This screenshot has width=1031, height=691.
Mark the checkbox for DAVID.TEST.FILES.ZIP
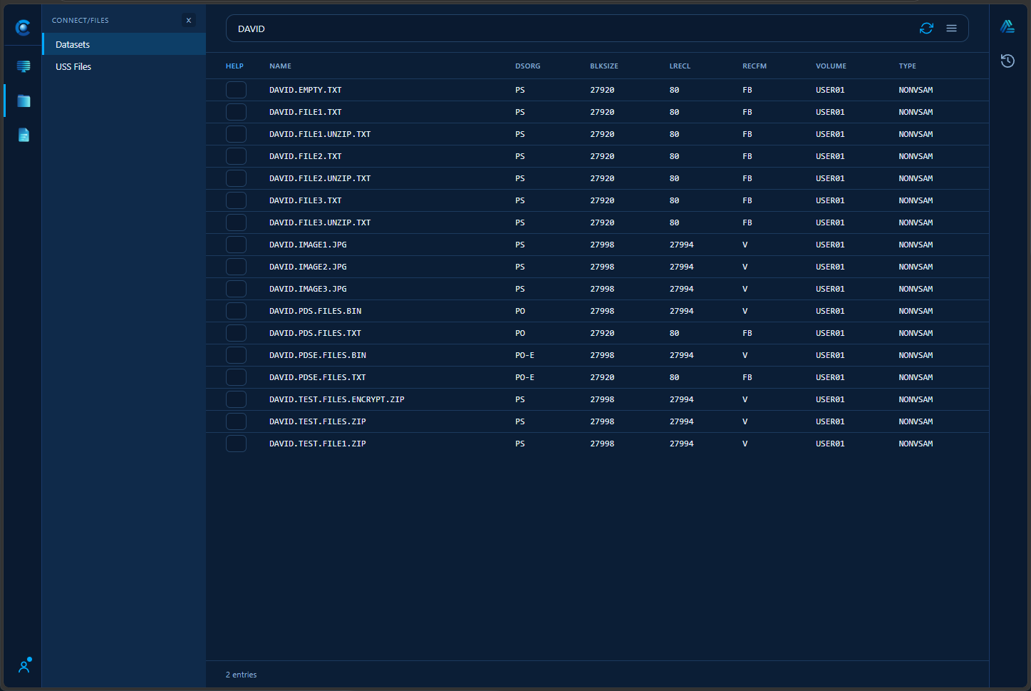pyautogui.click(x=236, y=421)
